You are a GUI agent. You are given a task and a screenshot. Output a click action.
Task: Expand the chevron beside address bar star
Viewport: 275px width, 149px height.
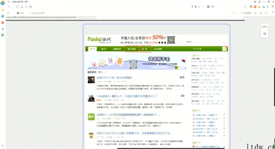[x=202, y=7]
